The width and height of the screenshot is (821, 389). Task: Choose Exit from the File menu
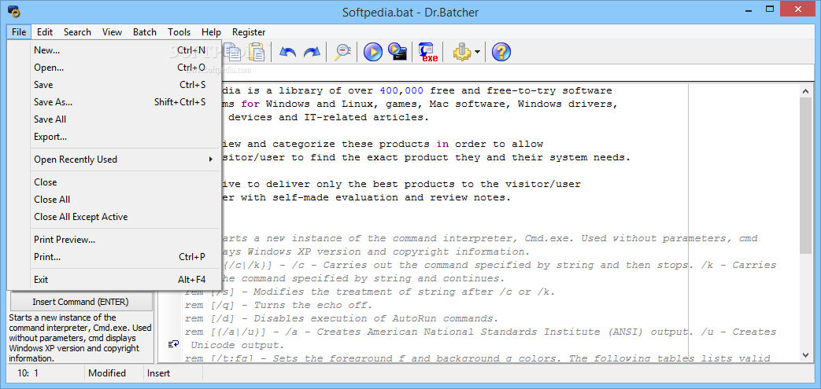(x=115, y=279)
